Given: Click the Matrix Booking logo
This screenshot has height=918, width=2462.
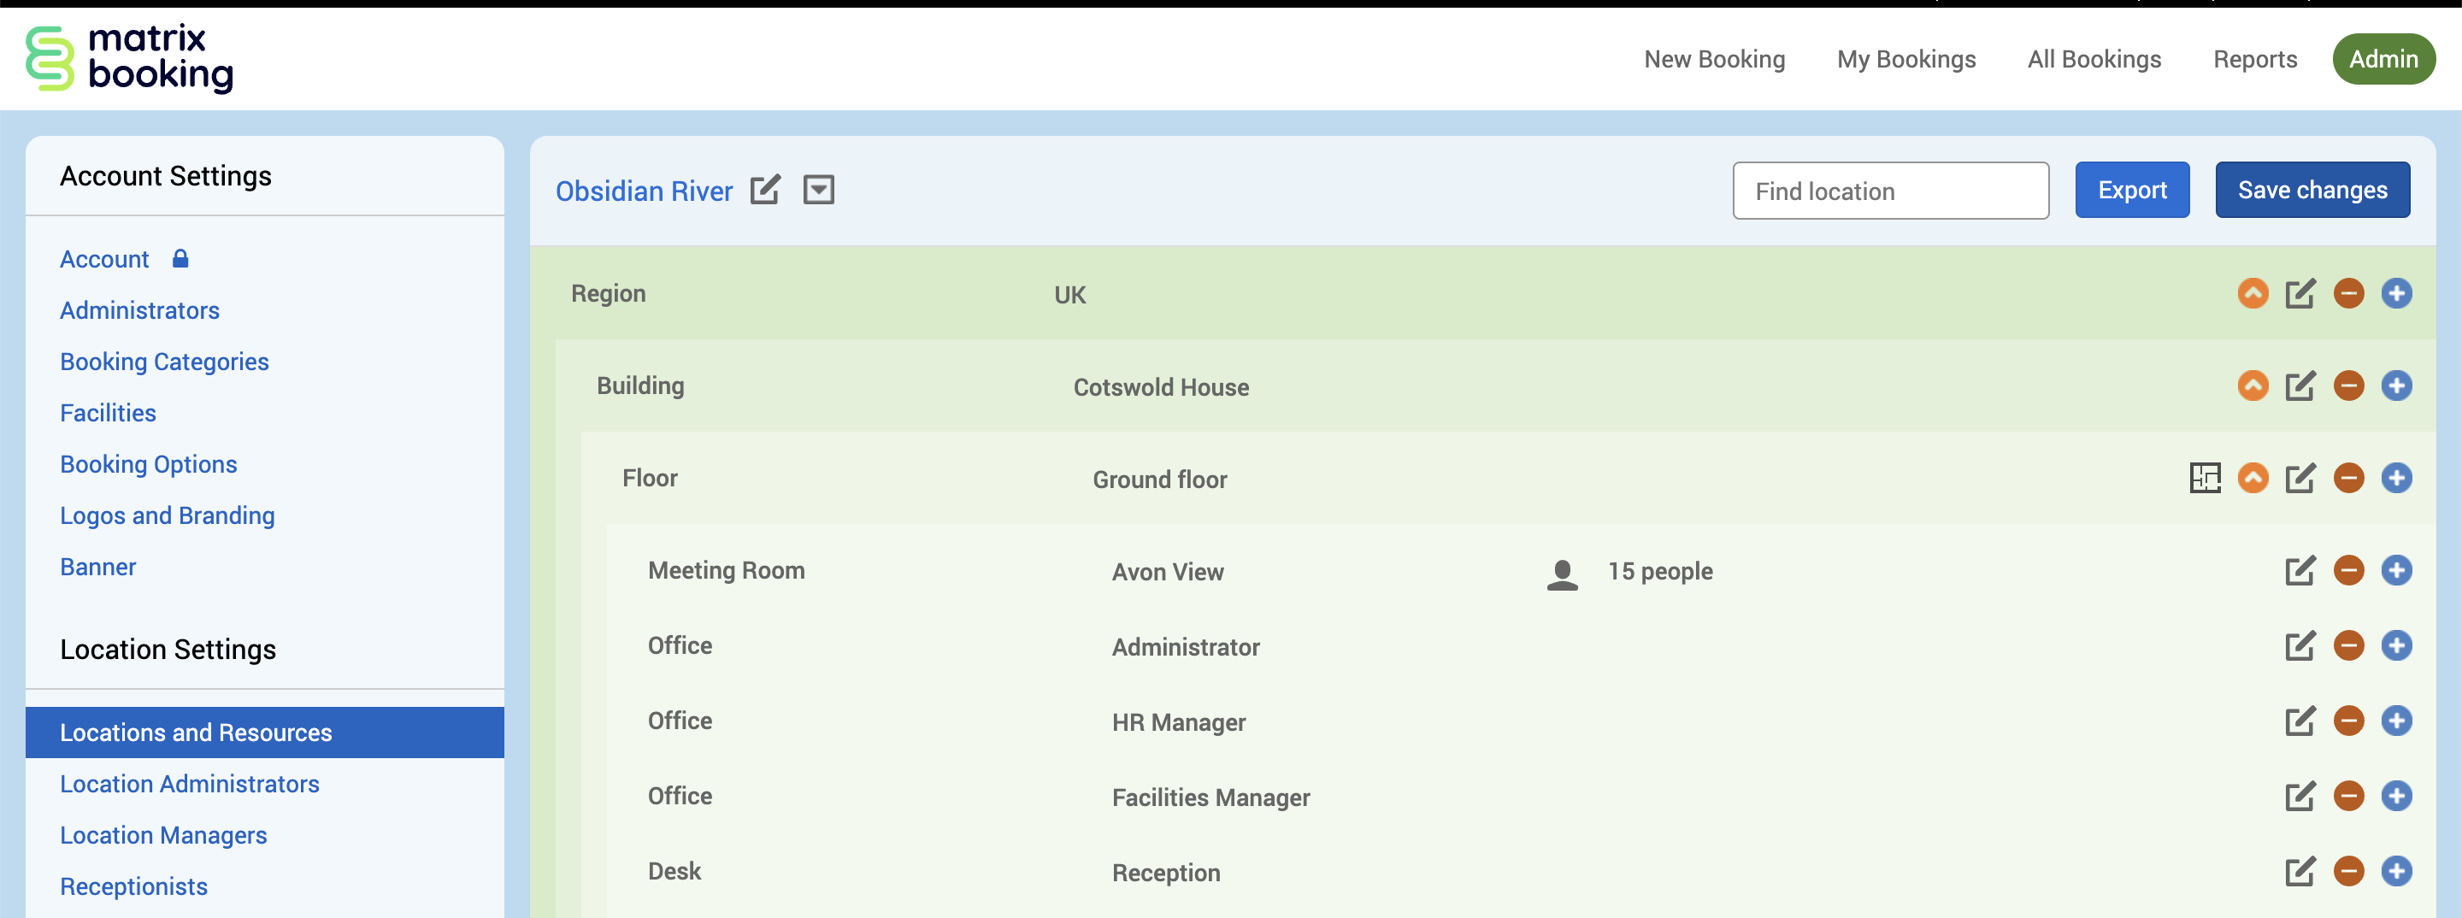Looking at the screenshot, I should click(x=130, y=58).
